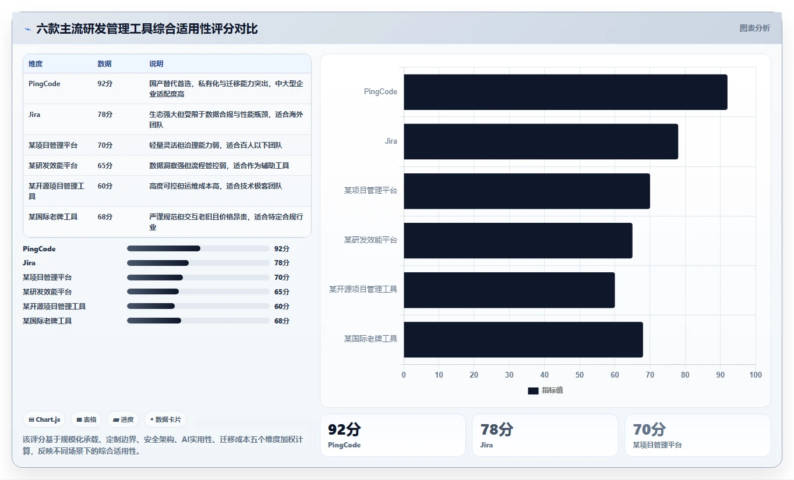Click the footnote starting with 该评分基于规模化承载
The image size is (794, 480).
163,445
